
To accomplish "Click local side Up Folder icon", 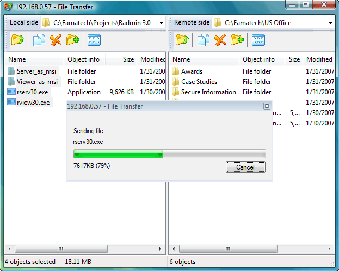I will tap(18, 40).
